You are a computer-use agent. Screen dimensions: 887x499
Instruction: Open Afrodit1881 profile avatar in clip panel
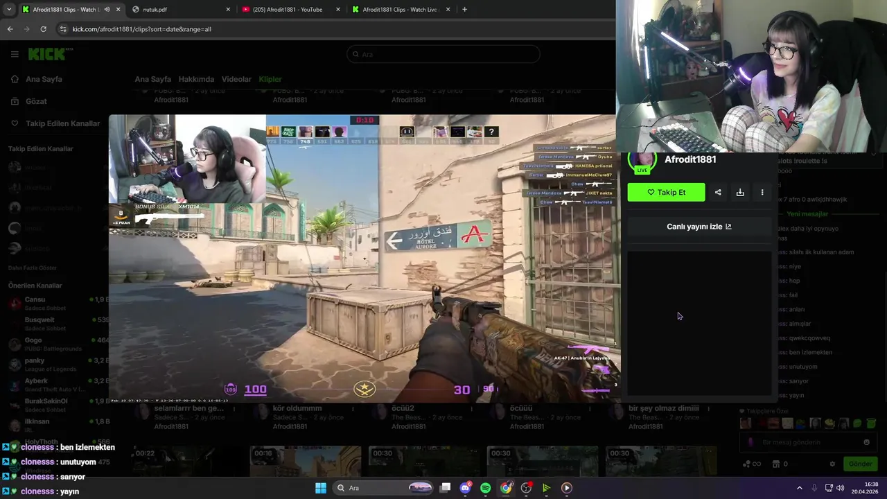point(642,161)
